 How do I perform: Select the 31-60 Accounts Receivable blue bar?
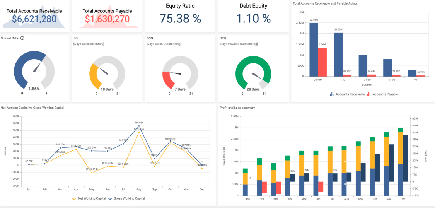tap(363, 66)
